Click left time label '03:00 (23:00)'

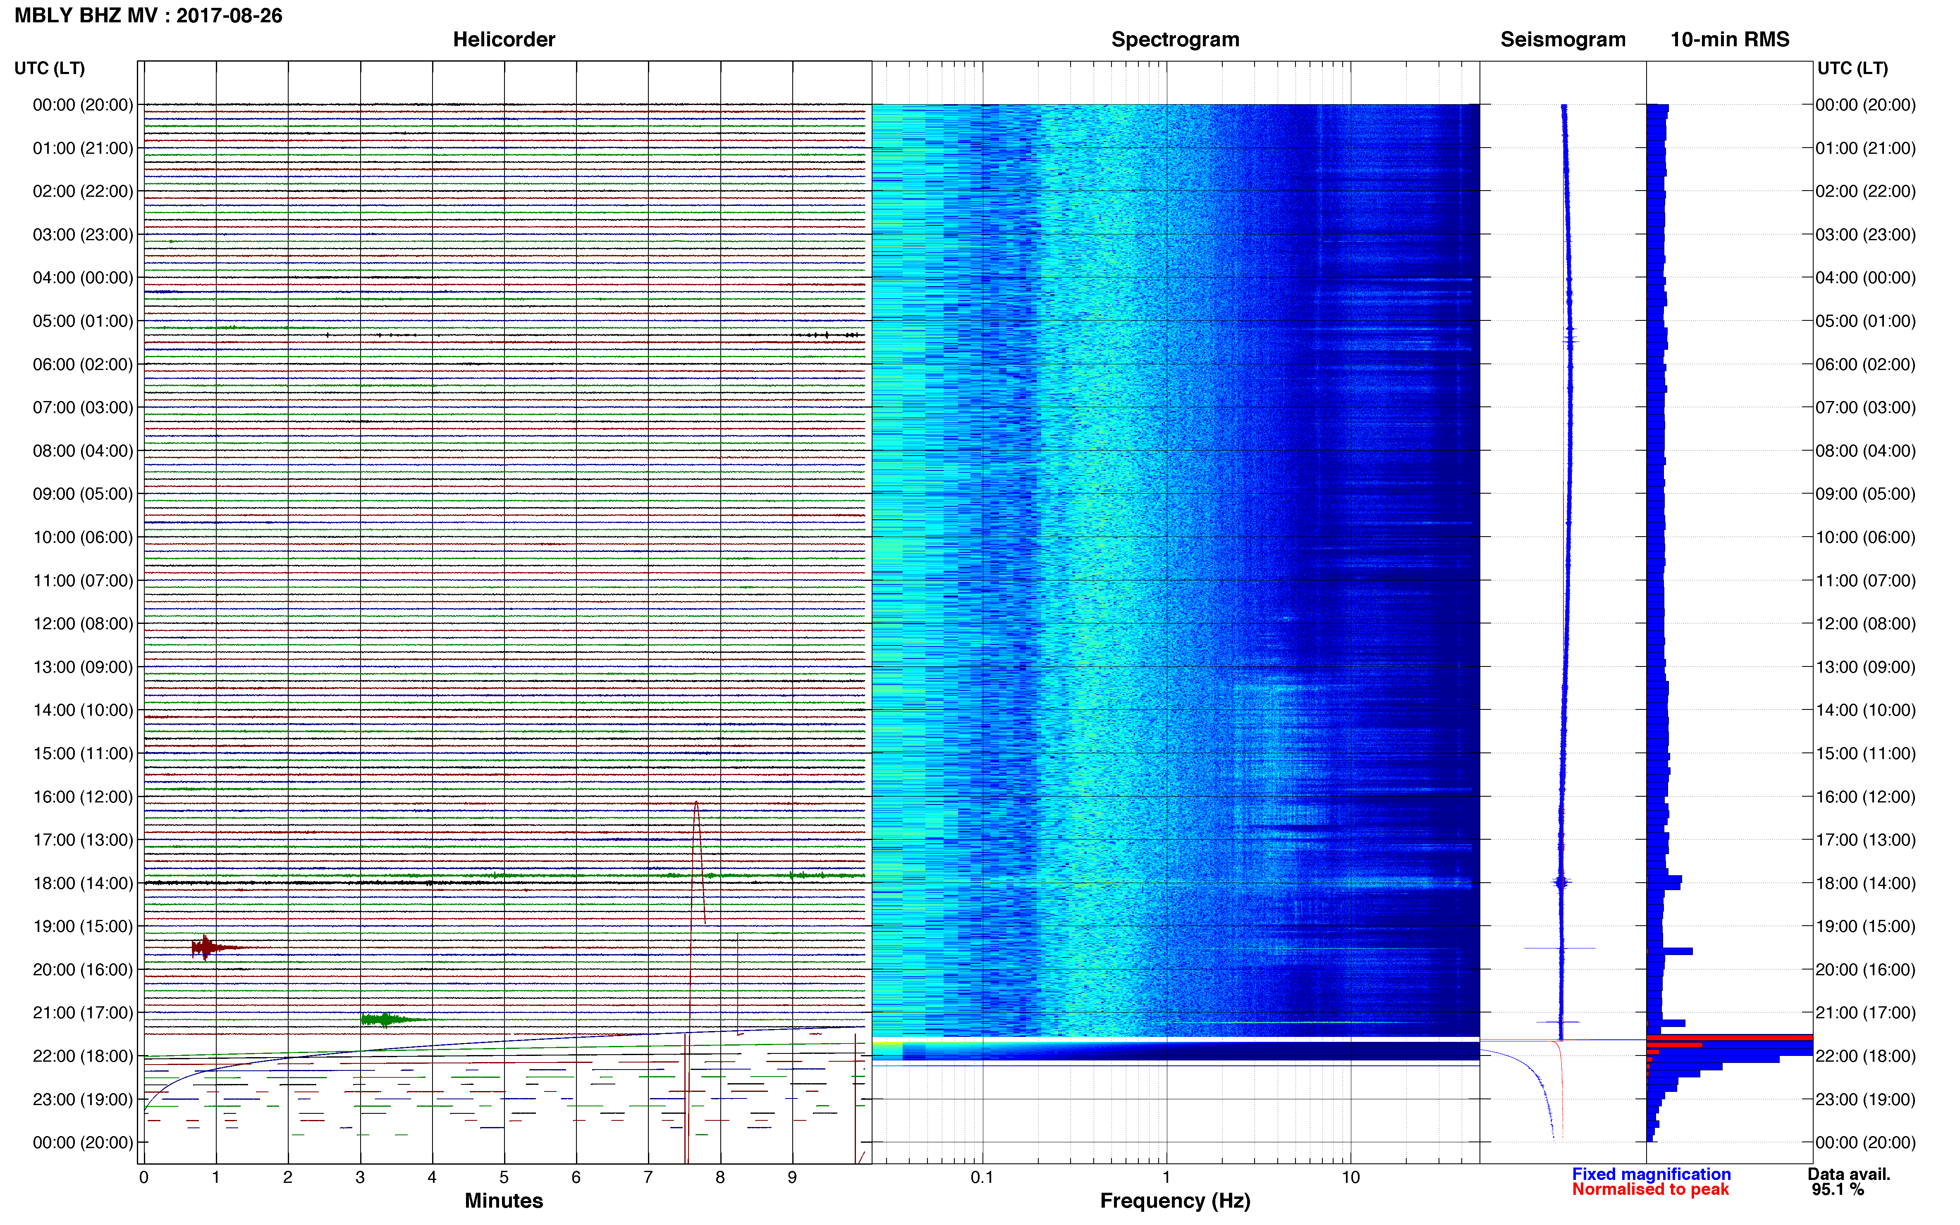click(83, 234)
